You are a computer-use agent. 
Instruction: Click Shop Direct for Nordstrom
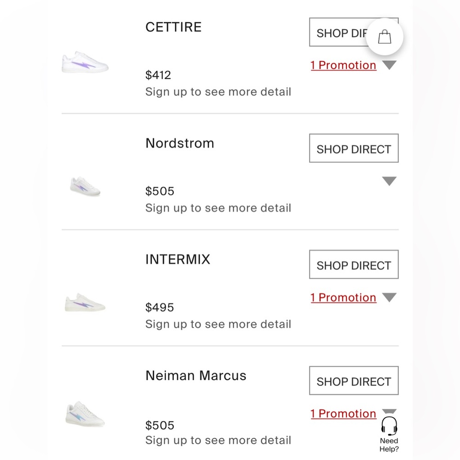coord(353,149)
